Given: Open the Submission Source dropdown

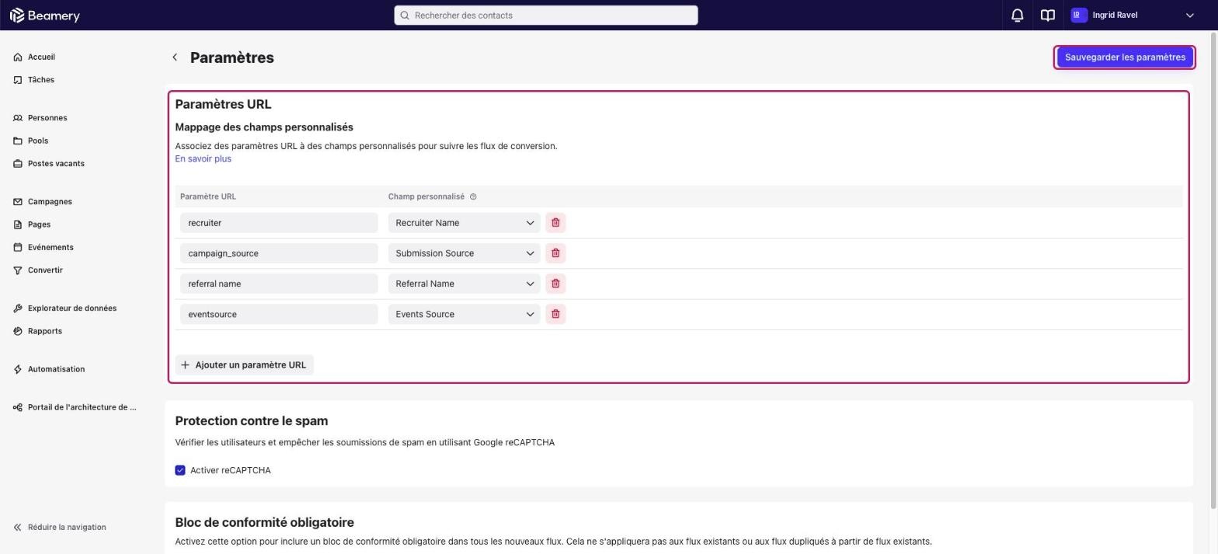Looking at the screenshot, I should (x=464, y=253).
